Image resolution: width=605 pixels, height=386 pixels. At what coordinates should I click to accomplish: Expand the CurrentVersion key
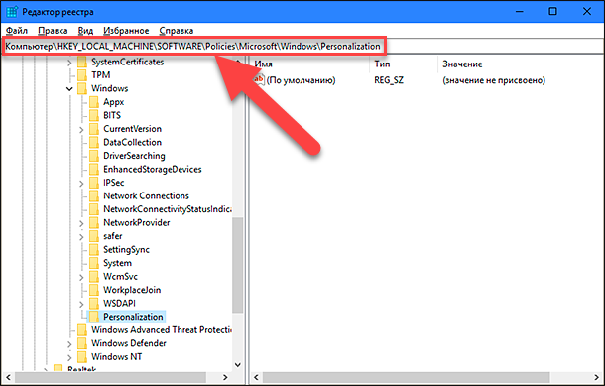pos(81,130)
